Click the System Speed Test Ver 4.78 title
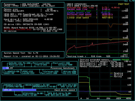This screenshot has height=101, width=135. [21, 53]
